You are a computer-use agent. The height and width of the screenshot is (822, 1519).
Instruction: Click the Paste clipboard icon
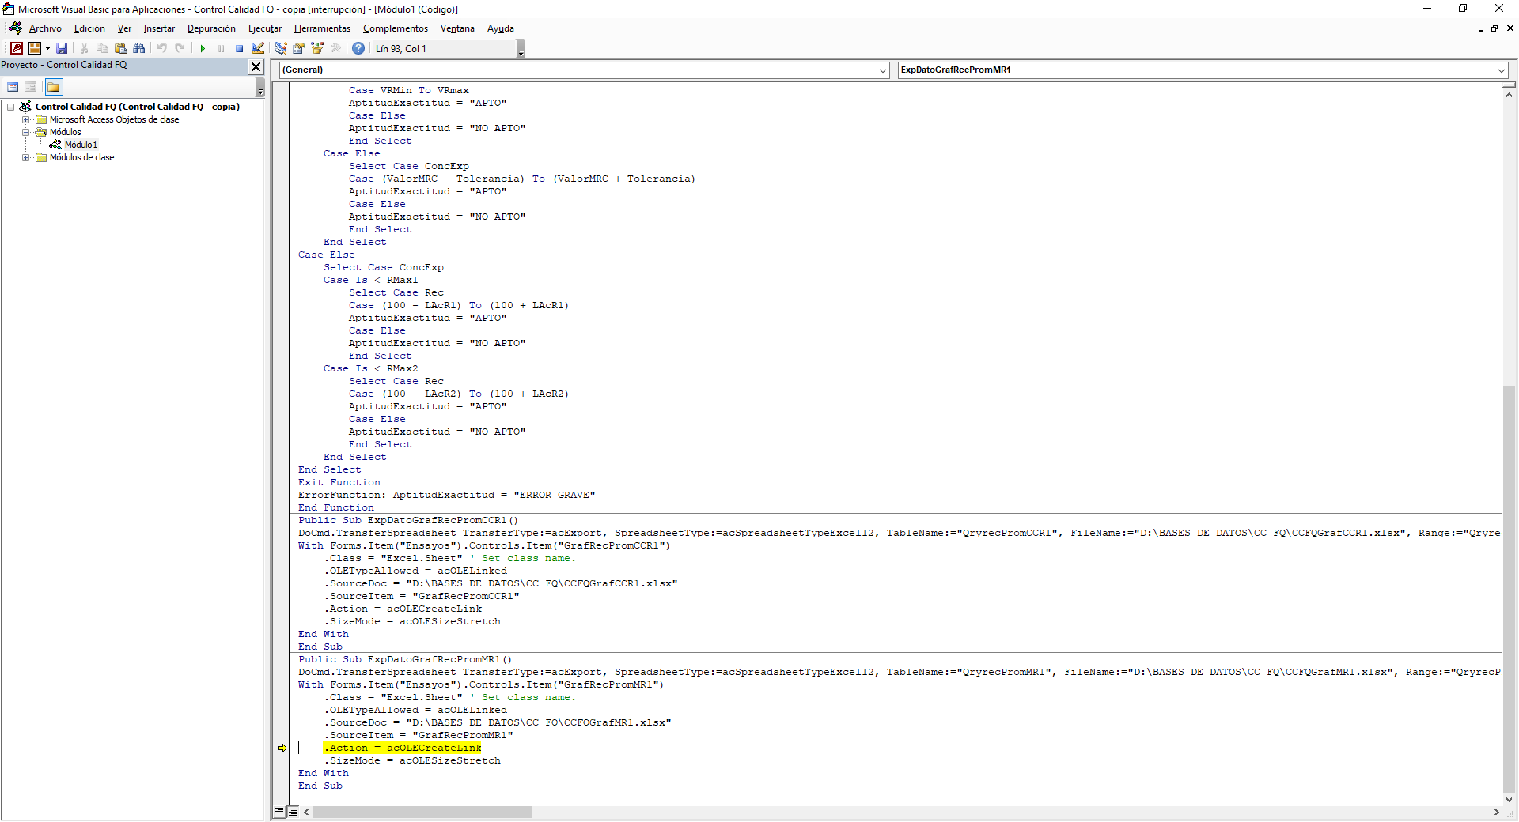click(120, 48)
